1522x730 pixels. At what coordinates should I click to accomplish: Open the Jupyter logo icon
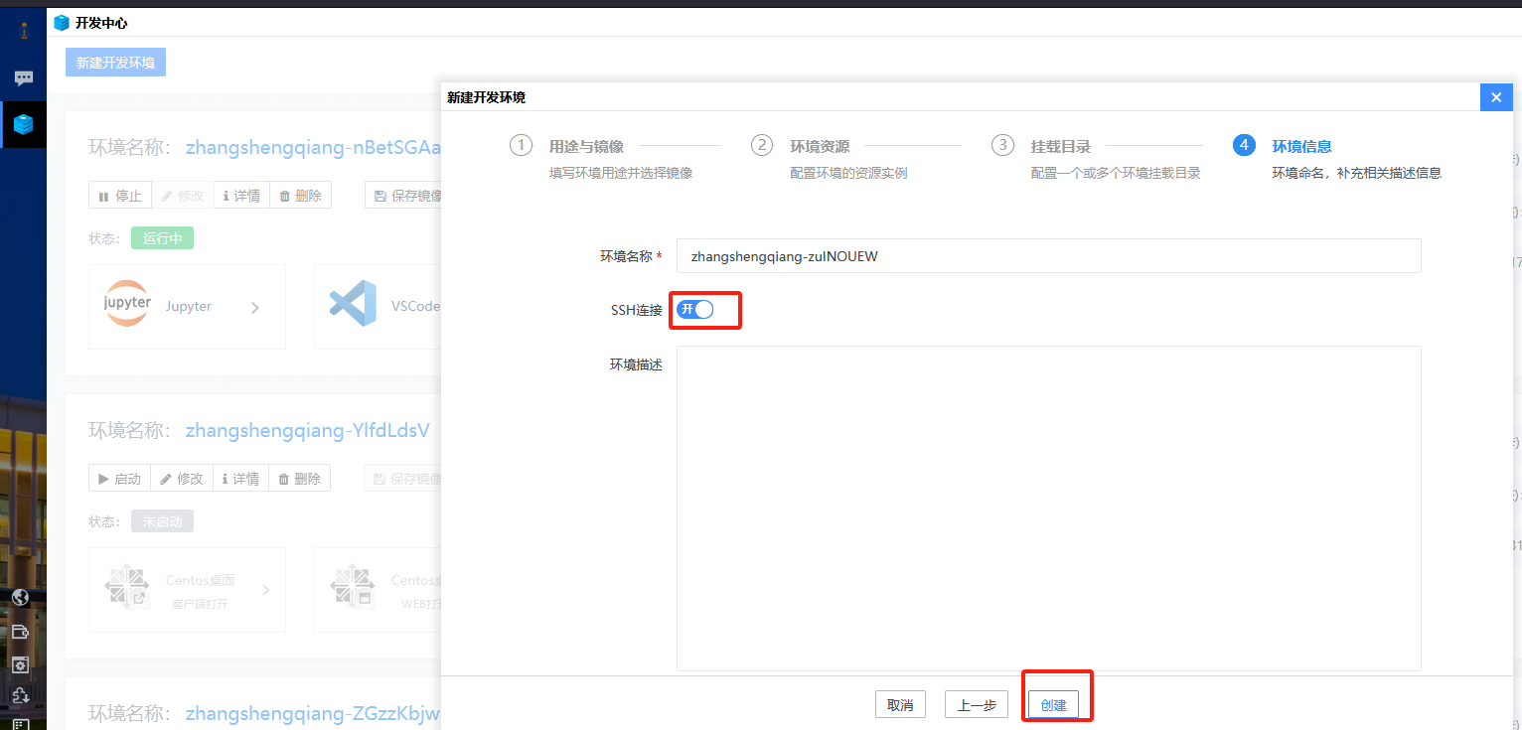click(x=127, y=305)
